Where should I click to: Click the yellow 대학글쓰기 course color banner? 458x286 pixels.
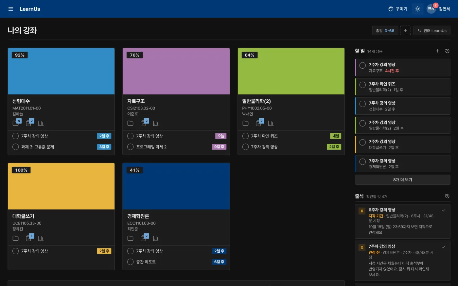click(61, 186)
